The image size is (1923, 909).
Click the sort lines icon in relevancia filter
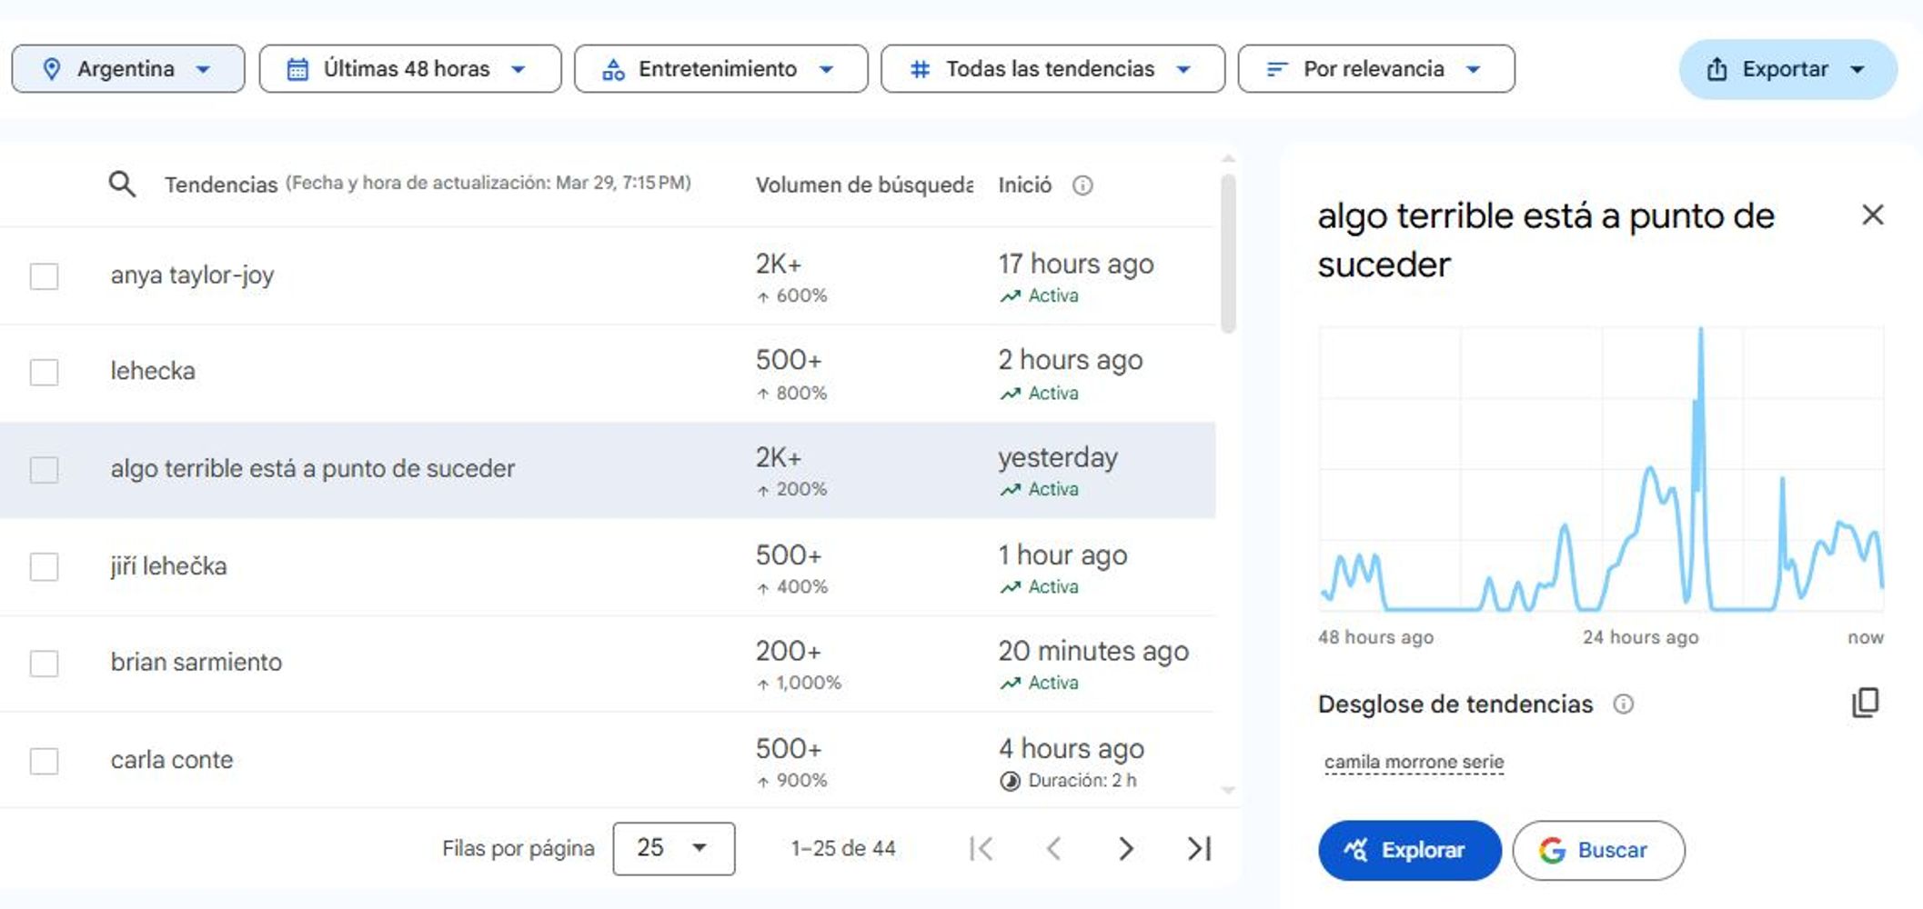tap(1277, 69)
